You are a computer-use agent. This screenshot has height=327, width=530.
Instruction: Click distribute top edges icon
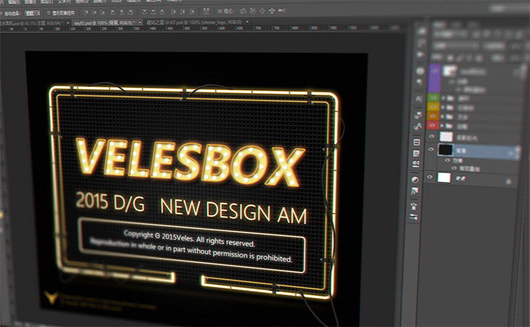[x=144, y=12]
